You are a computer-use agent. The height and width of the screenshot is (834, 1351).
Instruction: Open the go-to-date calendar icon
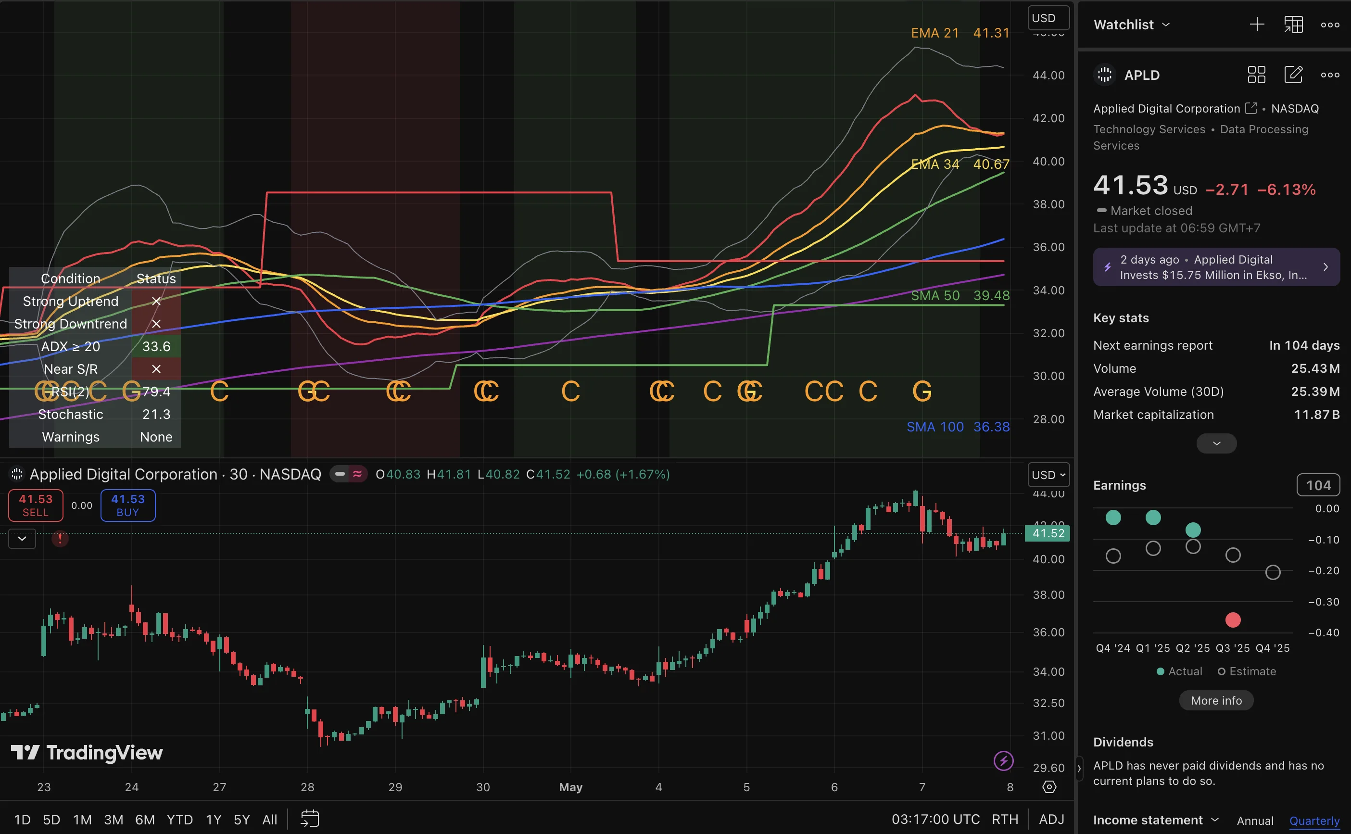pos(310,819)
